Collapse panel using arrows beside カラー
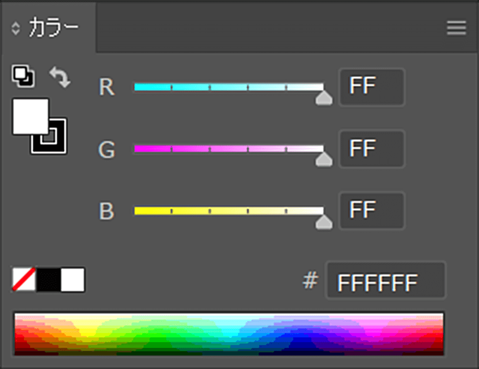Viewport: 479px width, 369px height. (x=16, y=28)
